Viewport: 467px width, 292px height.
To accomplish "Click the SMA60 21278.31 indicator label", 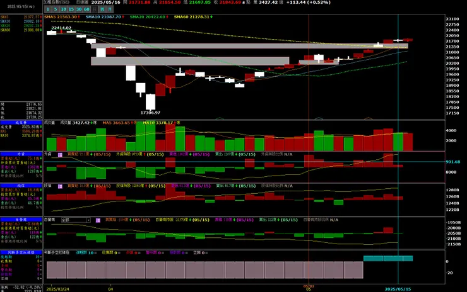I will [x=193, y=17].
